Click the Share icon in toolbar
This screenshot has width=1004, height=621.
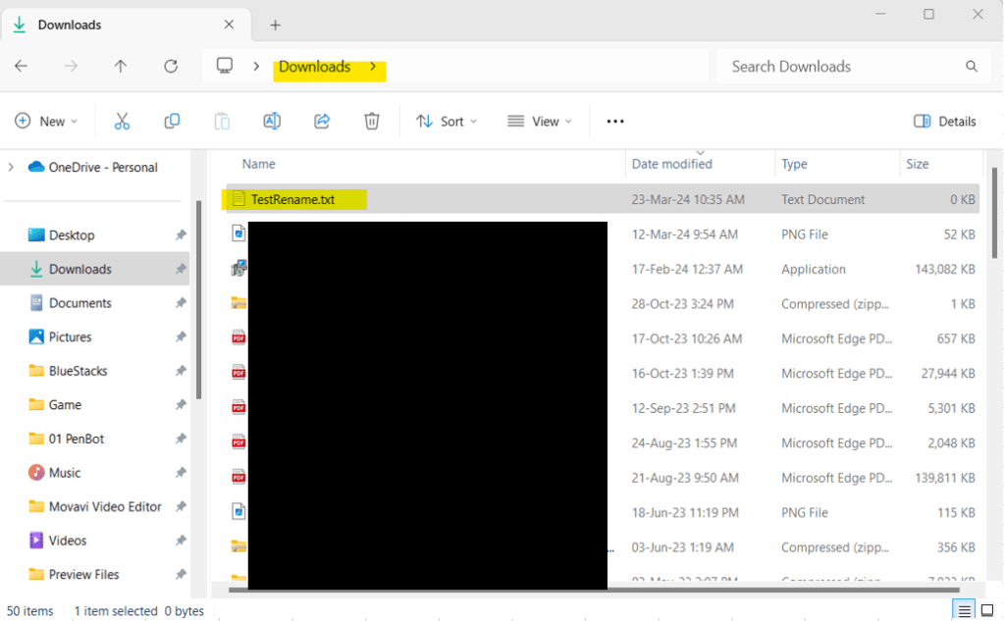[x=322, y=121]
